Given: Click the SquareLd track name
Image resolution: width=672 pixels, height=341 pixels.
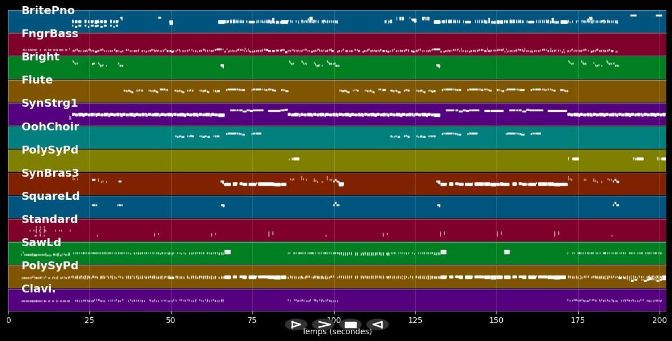Looking at the screenshot, I should coord(51,196).
